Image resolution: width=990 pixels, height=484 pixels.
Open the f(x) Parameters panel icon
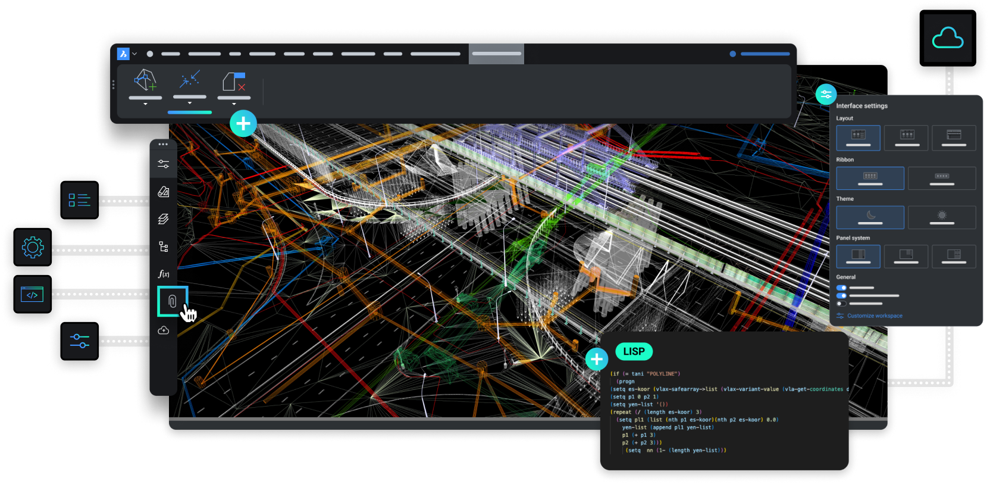point(164,274)
